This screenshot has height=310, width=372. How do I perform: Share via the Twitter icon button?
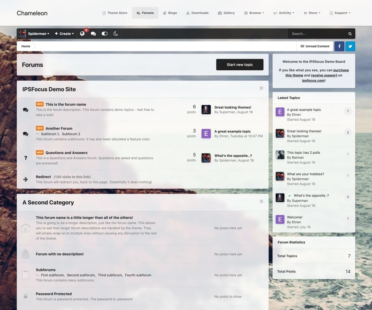pos(350,46)
